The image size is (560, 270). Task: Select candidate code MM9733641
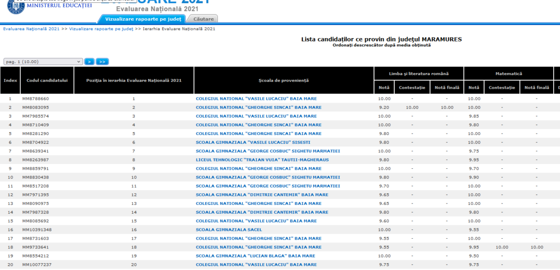point(35,247)
